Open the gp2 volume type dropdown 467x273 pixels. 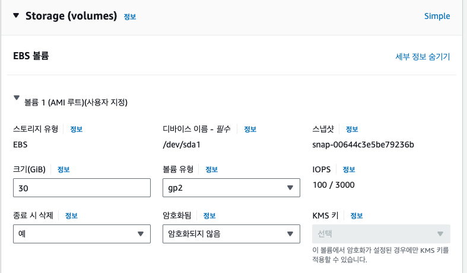point(231,188)
